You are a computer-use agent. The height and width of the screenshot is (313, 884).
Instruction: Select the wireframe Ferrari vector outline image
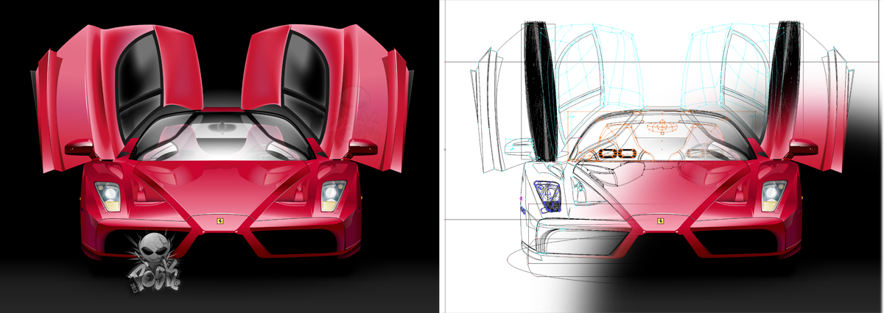point(663,156)
